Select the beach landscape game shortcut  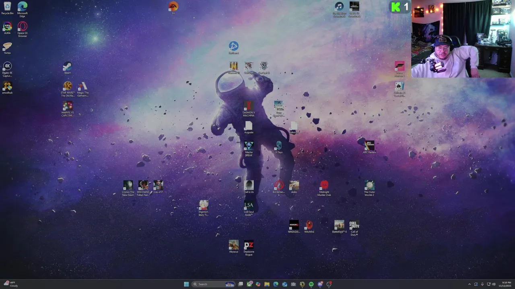click(x=279, y=109)
